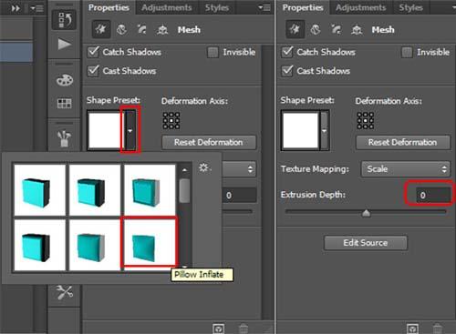This screenshot has width=456, height=334.
Task: Select the Properties tab in the left panel
Action: 109,7
